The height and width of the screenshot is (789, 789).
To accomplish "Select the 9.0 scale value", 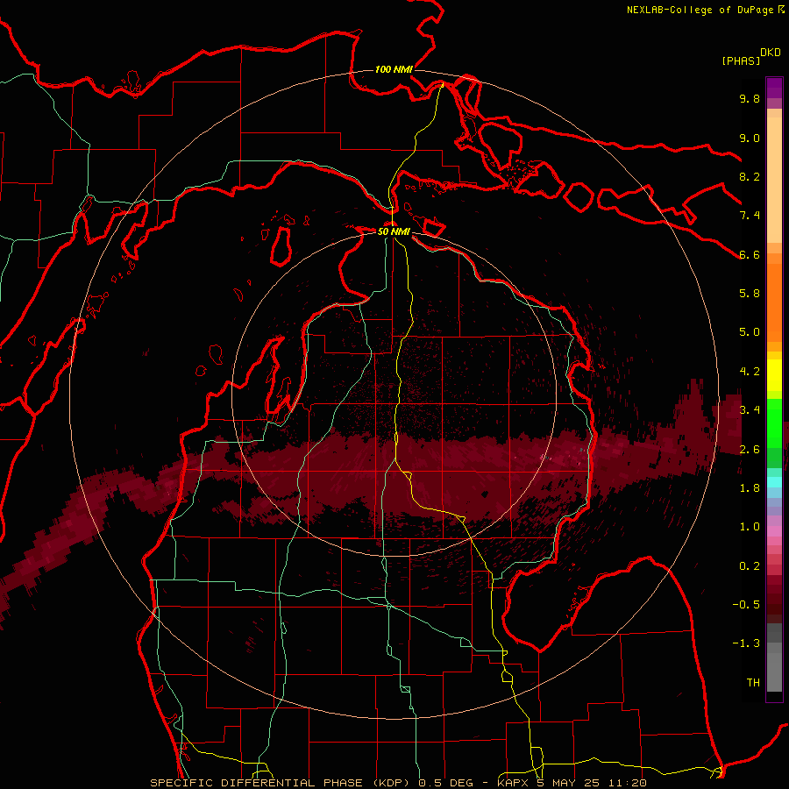I will click(x=750, y=138).
